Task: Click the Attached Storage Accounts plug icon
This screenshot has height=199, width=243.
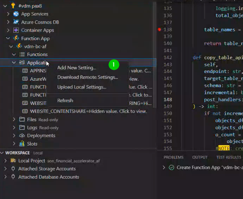Action: pos(13,168)
